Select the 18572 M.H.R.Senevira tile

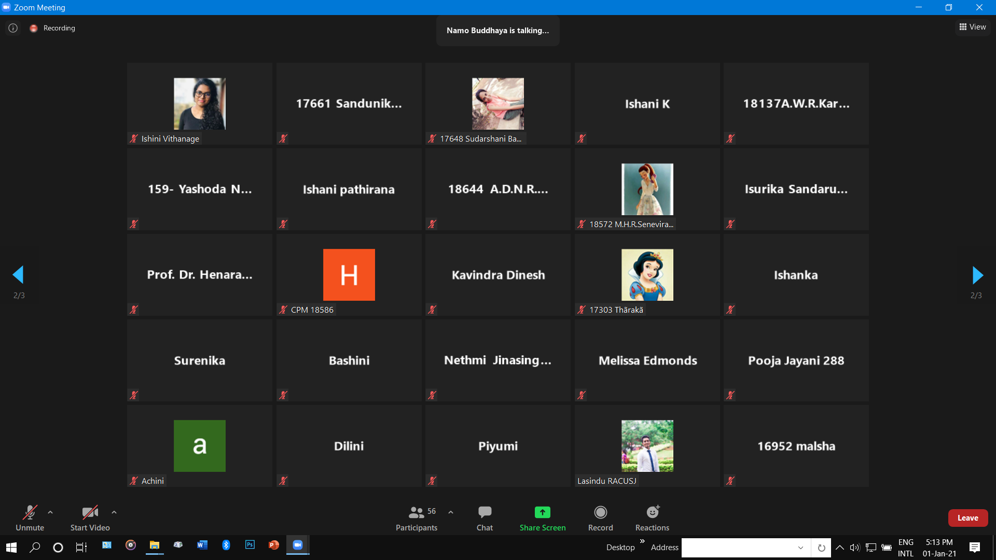[647, 189]
